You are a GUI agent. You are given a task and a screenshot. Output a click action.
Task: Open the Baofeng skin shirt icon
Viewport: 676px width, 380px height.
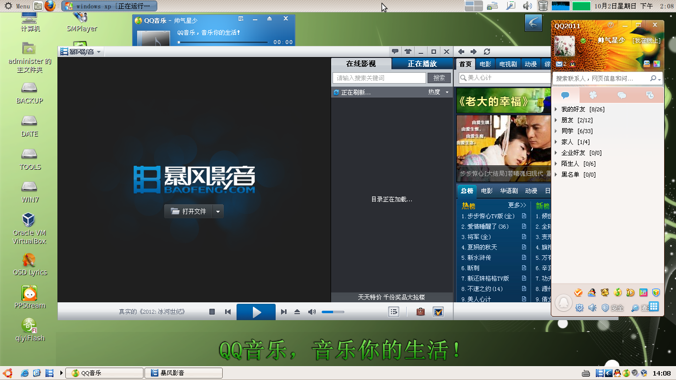pos(408,51)
